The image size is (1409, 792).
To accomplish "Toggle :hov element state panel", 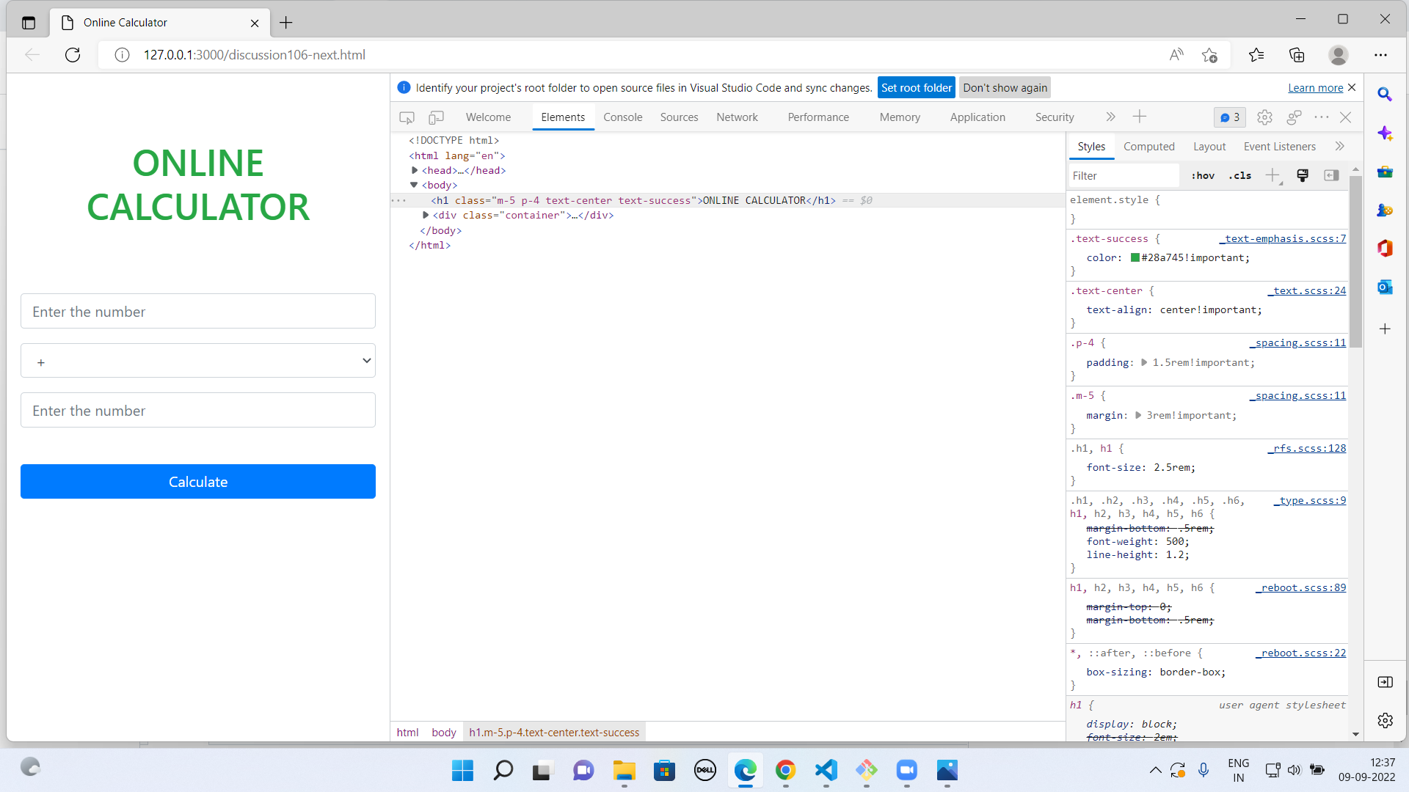I will click(1203, 176).
